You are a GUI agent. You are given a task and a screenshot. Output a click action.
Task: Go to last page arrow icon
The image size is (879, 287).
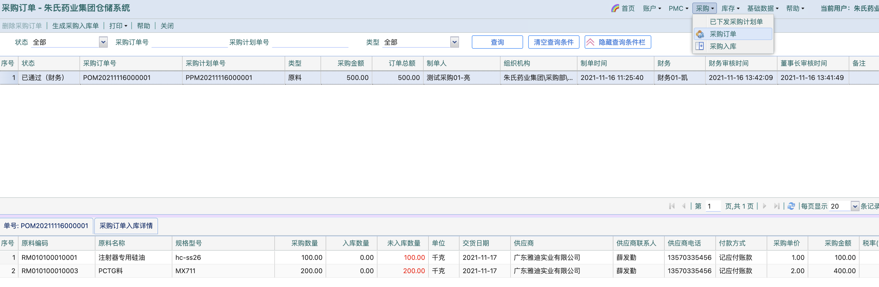[x=777, y=206]
